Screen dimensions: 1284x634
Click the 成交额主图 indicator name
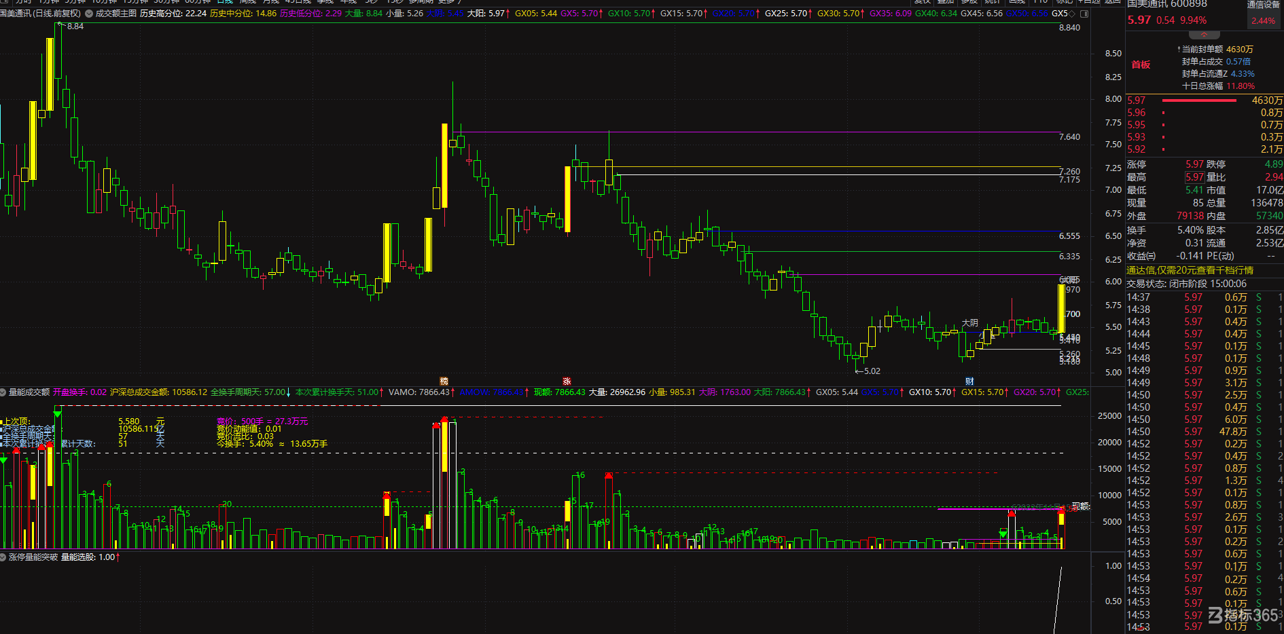115,14
